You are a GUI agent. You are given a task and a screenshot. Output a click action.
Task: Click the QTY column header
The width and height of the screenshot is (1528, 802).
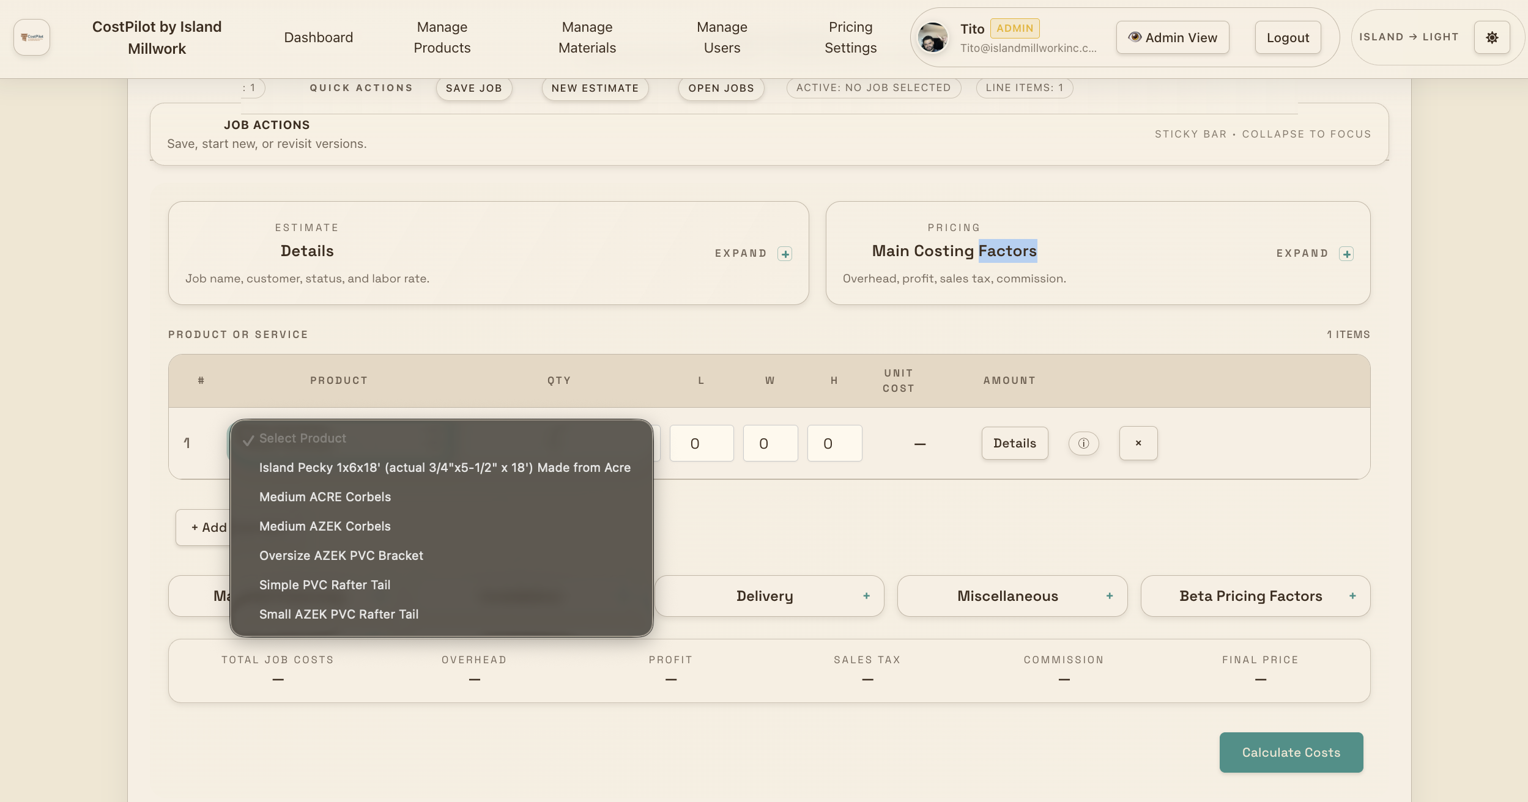pyautogui.click(x=559, y=380)
